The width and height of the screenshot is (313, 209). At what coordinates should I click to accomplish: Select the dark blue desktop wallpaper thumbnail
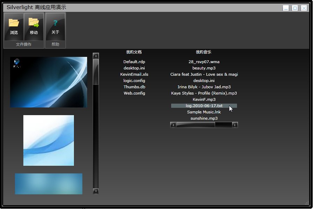click(48, 82)
